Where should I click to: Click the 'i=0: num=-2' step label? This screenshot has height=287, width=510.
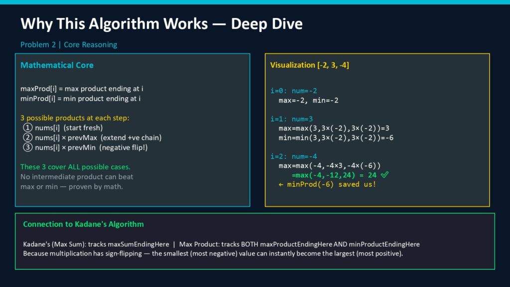tap(294, 91)
